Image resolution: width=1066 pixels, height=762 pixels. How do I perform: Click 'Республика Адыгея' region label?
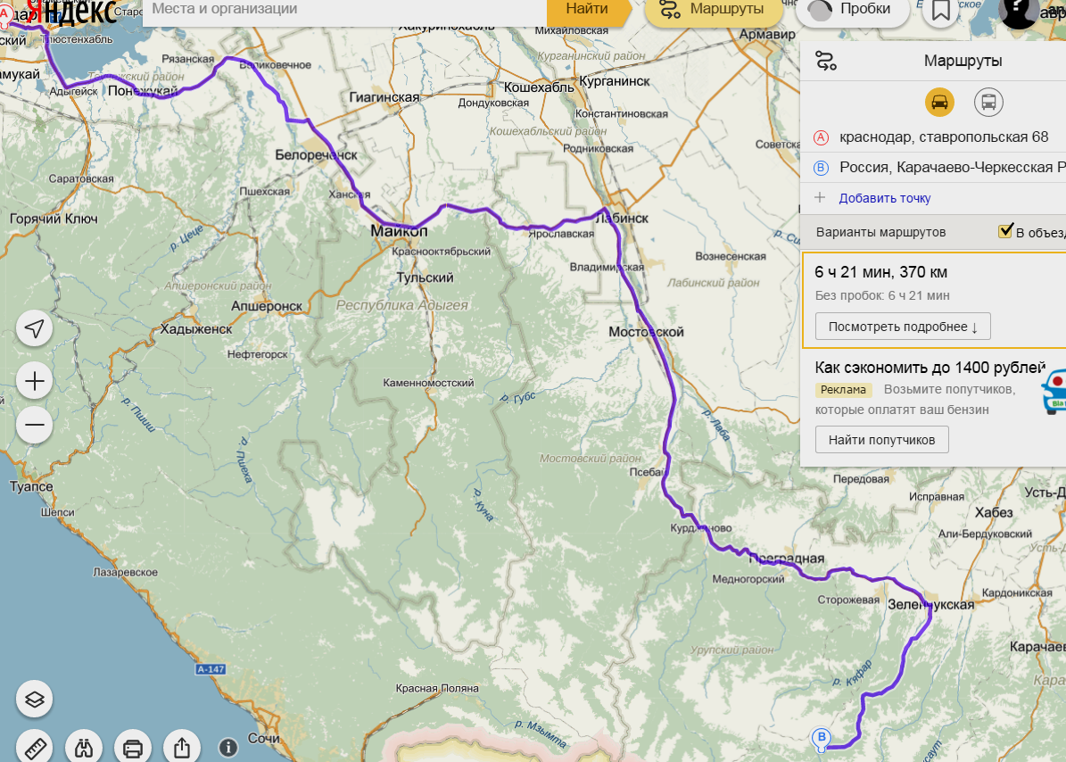coord(401,305)
